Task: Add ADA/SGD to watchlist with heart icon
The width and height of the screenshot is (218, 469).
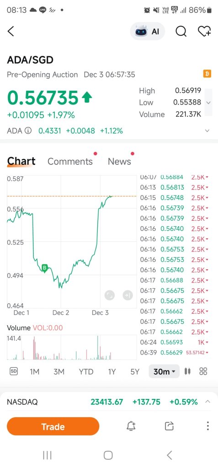Action: click(x=205, y=31)
